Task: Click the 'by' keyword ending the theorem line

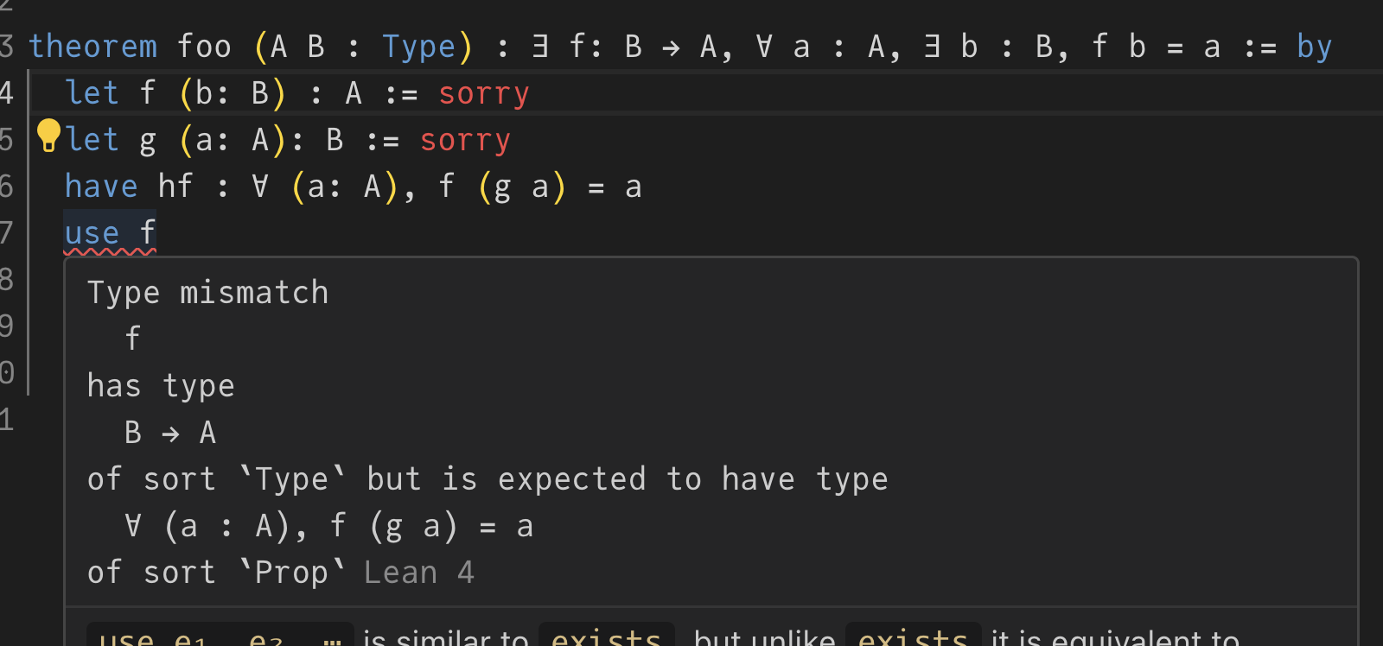Action: (x=1314, y=47)
